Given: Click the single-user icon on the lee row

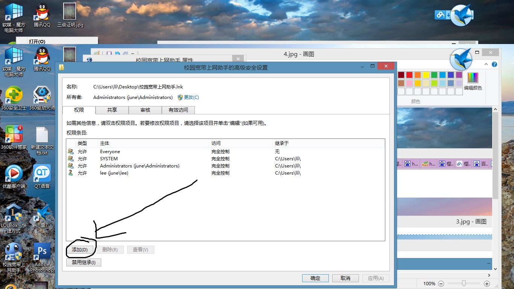Looking at the screenshot, I should (x=70, y=173).
